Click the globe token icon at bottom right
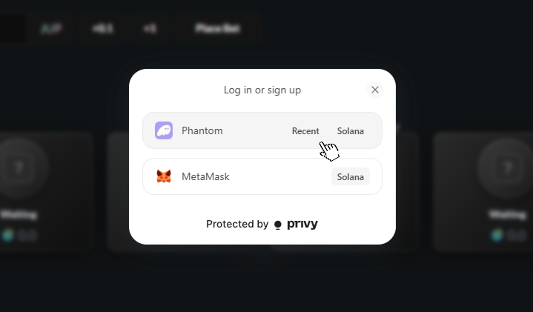 497,235
